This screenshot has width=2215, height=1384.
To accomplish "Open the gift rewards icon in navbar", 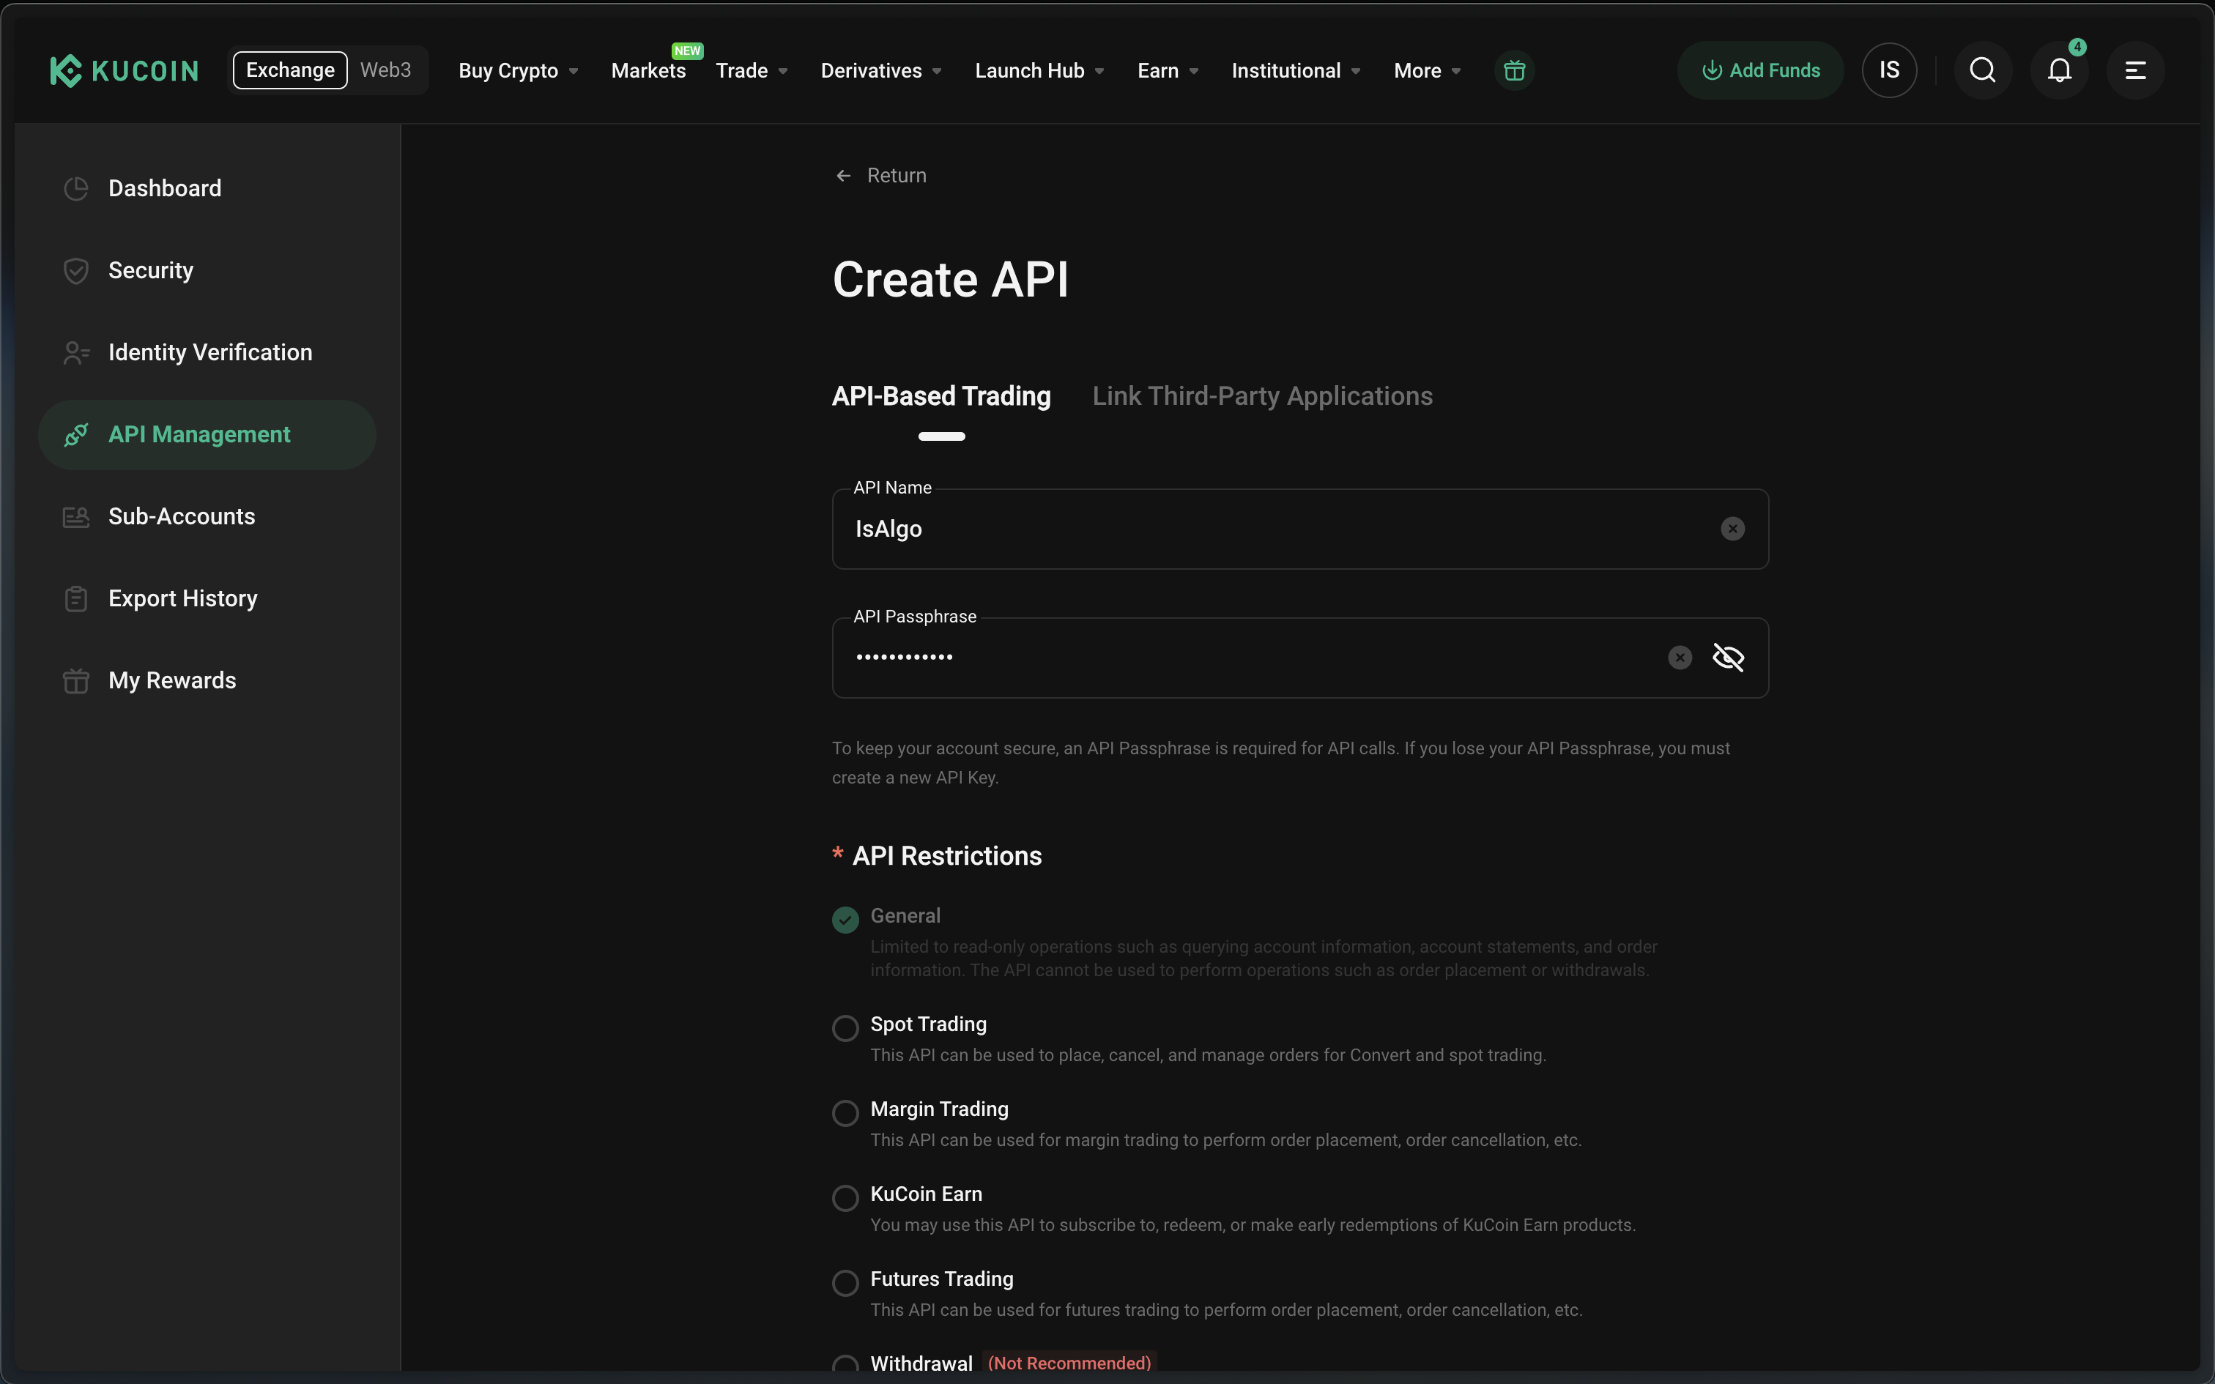I will [1514, 70].
